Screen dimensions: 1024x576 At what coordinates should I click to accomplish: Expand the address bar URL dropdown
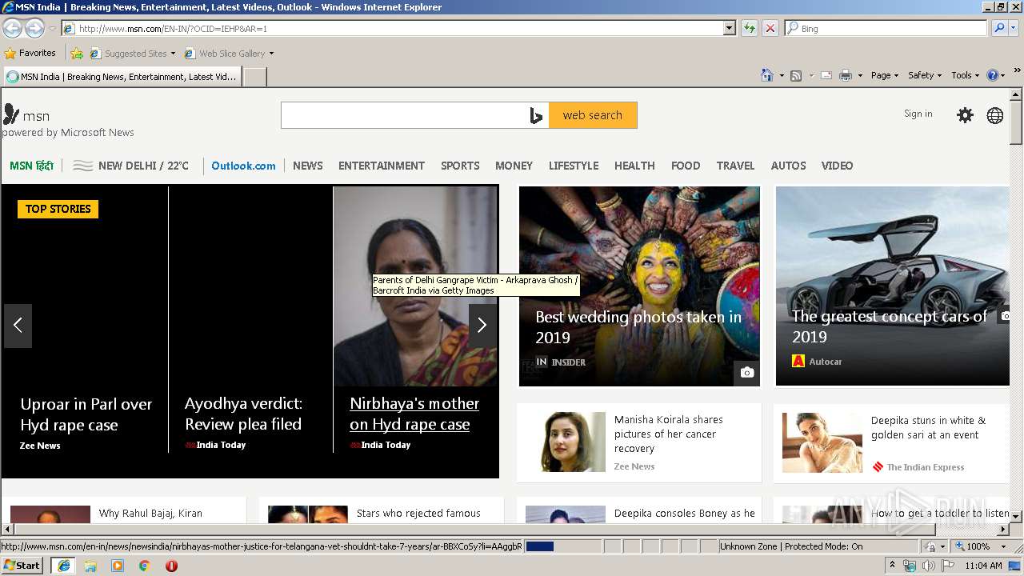[729, 28]
